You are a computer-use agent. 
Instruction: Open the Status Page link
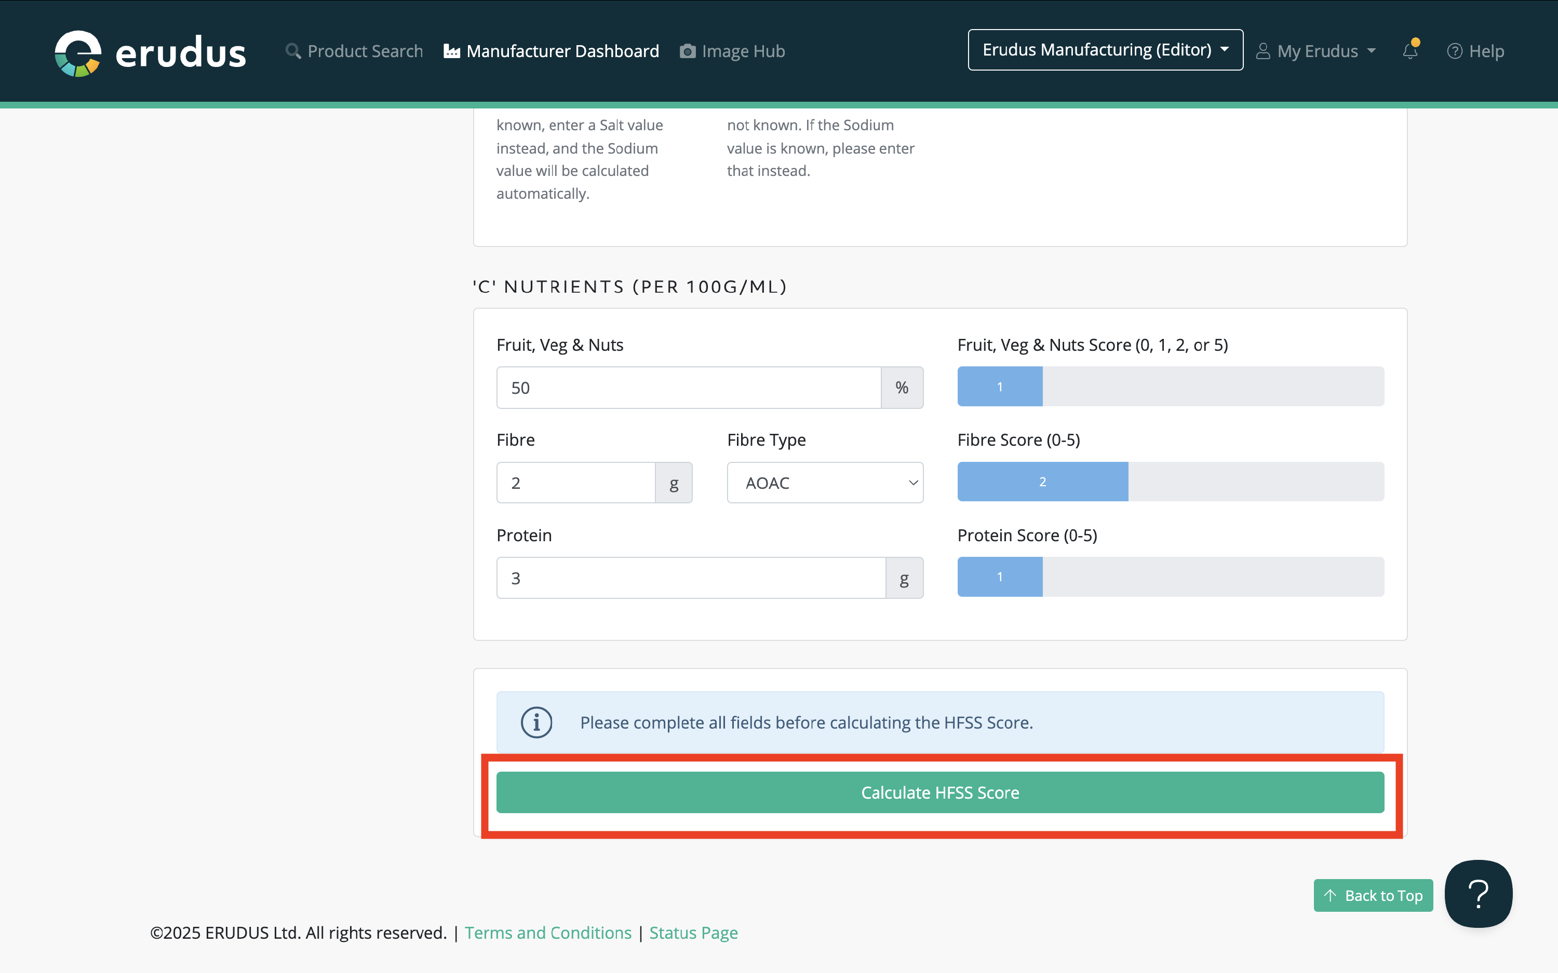(x=693, y=933)
